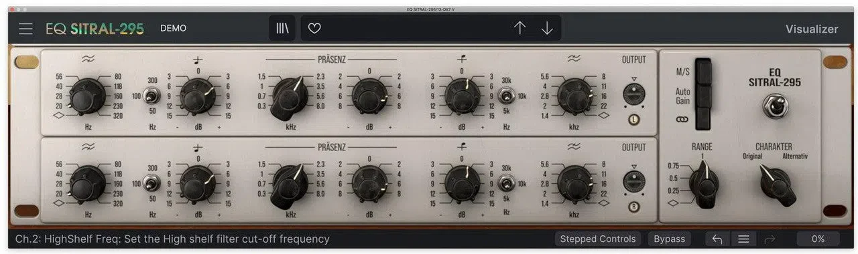This screenshot has width=858, height=254.
Task: Click the channel 1 Präsenz kHz knob
Action: coord(290,98)
